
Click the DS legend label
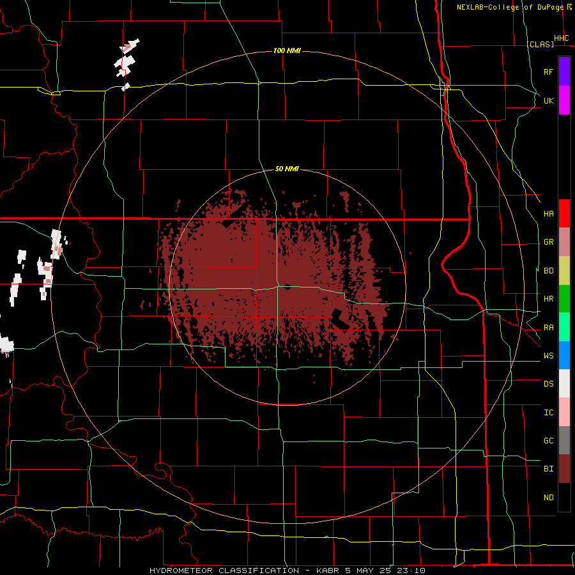(x=549, y=384)
